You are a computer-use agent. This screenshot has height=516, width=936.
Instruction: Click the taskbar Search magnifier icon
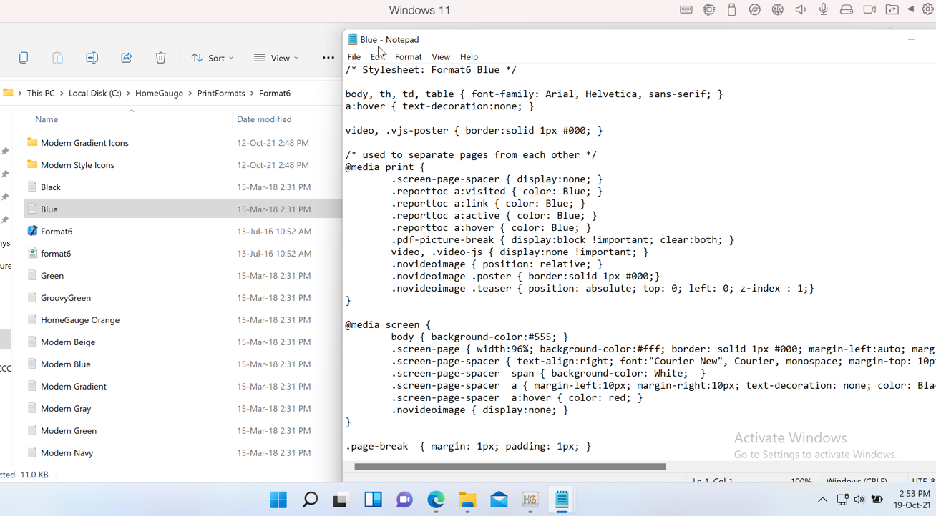310,500
